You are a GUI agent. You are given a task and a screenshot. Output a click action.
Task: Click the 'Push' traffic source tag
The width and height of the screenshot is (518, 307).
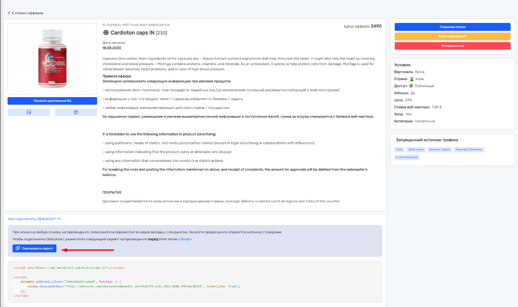399,149
